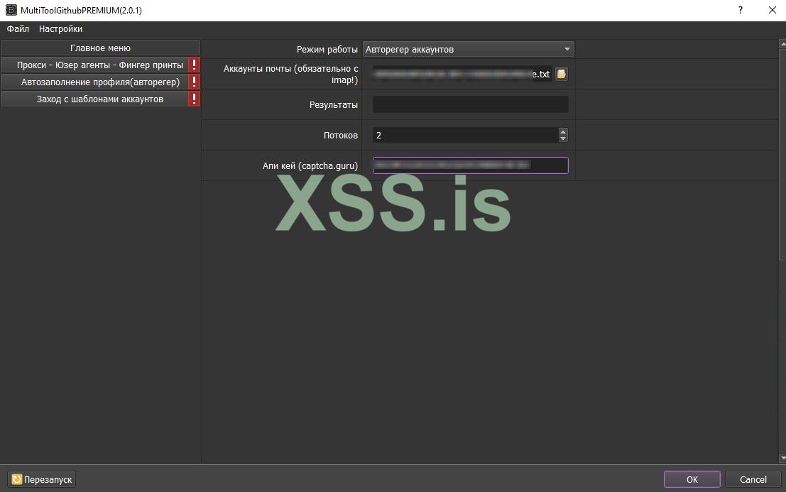Click the vertical scrollbar thumb
Viewport: 786px width, 492px height.
(782, 154)
